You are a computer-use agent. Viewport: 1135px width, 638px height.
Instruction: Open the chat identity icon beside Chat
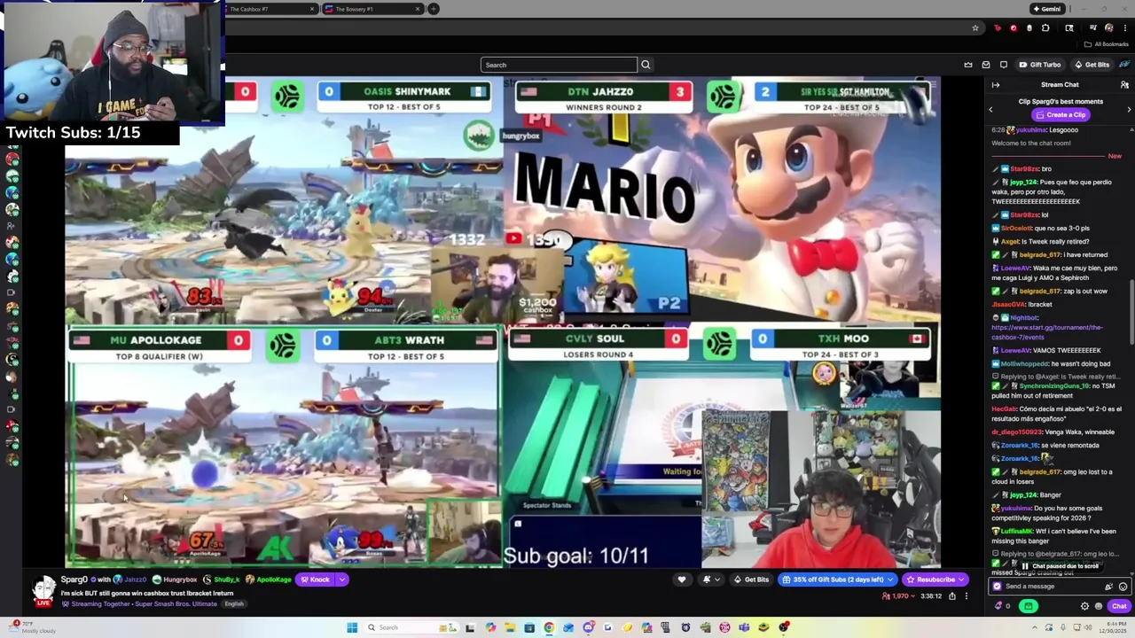(x=1098, y=606)
